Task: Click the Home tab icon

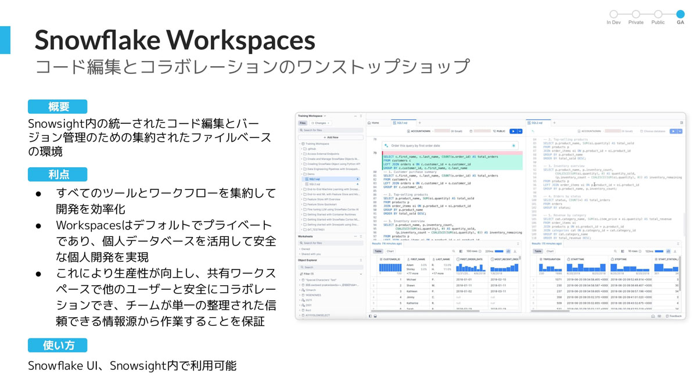Action: pos(370,123)
